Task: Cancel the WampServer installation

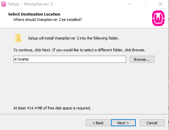Action: [x=152, y=123]
